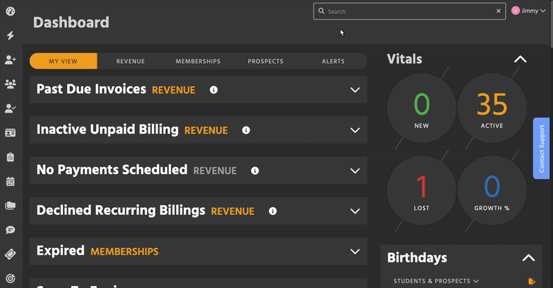Switch to the Memberships tab
553x288 pixels.
(198, 61)
